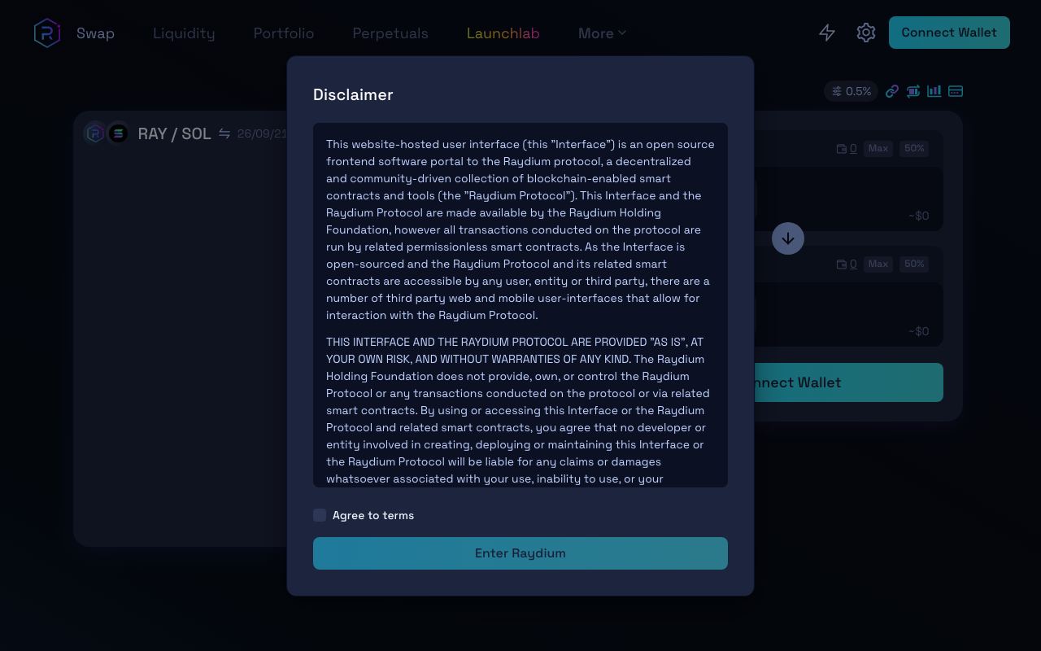Open the settings gear in the header
The width and height of the screenshot is (1041, 651).
pyautogui.click(x=866, y=33)
